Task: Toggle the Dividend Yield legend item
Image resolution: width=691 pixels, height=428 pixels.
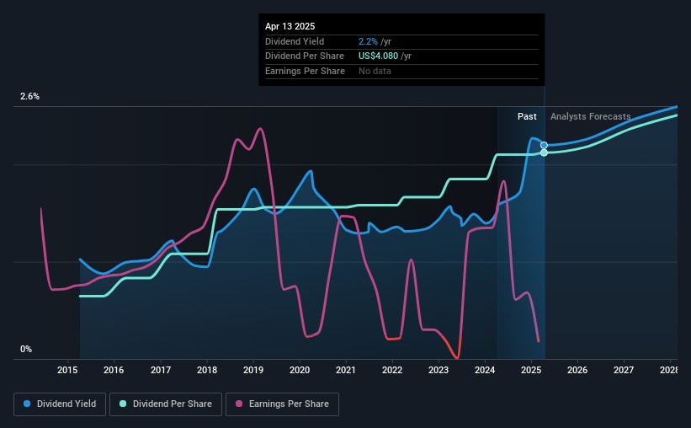Action: point(59,404)
